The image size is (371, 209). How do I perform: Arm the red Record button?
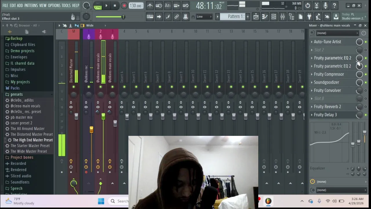point(124,6)
